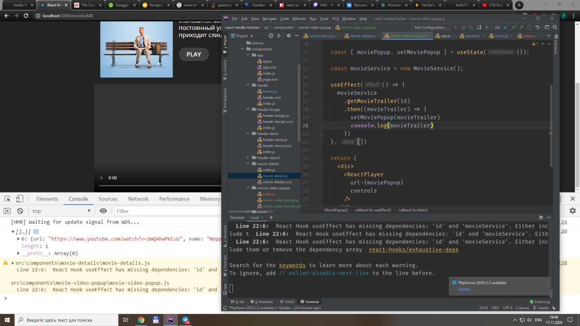
Task: Open the Project view dropdown in tool window
Action: (242, 36)
